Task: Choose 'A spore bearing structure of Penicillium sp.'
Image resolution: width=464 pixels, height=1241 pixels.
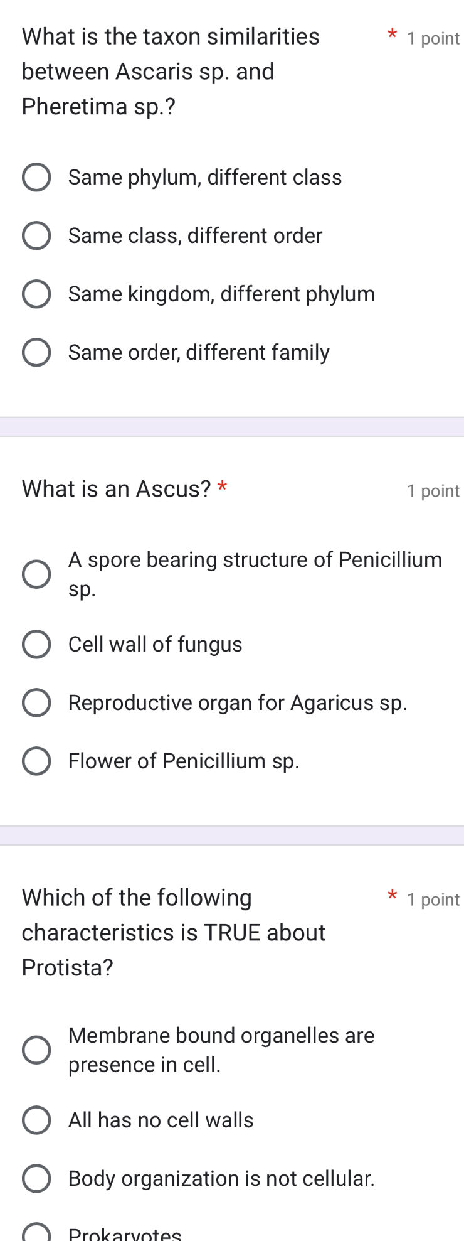Action: [36, 574]
